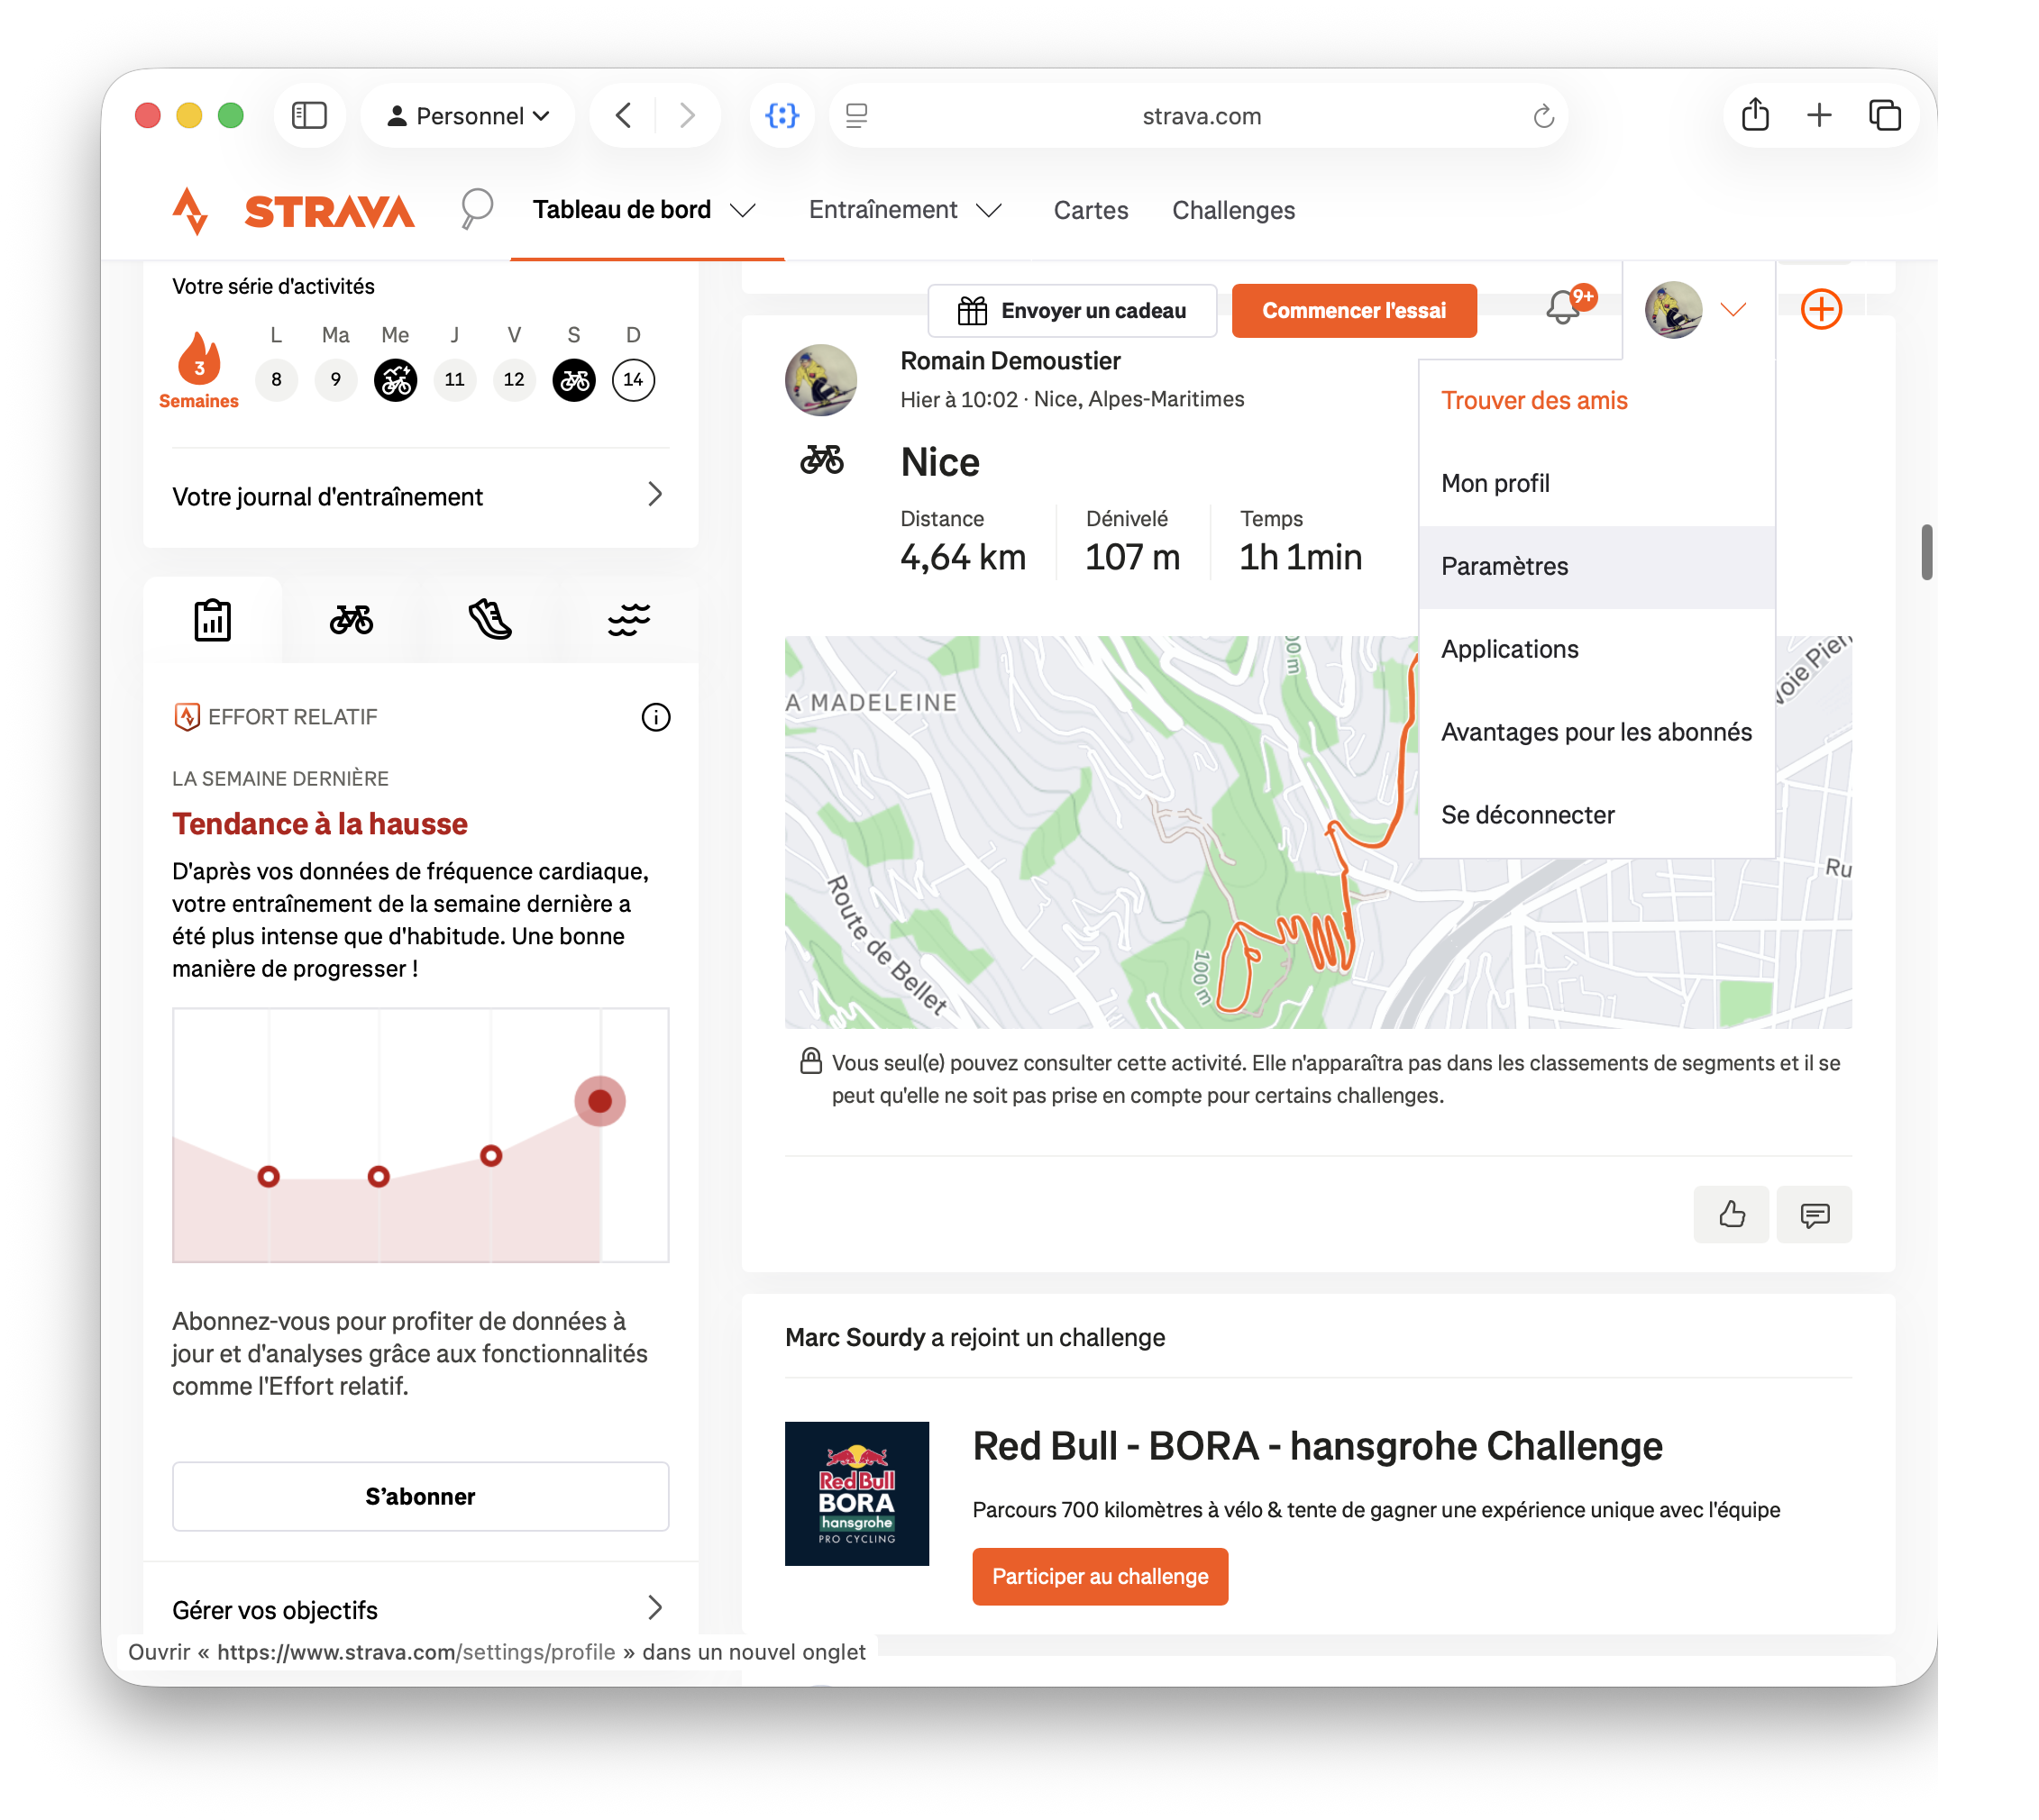Choose Se déconnecter in menu

point(1596,816)
